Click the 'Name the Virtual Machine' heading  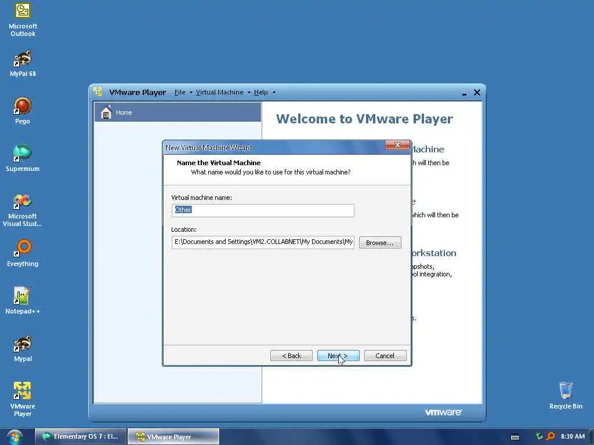click(219, 163)
